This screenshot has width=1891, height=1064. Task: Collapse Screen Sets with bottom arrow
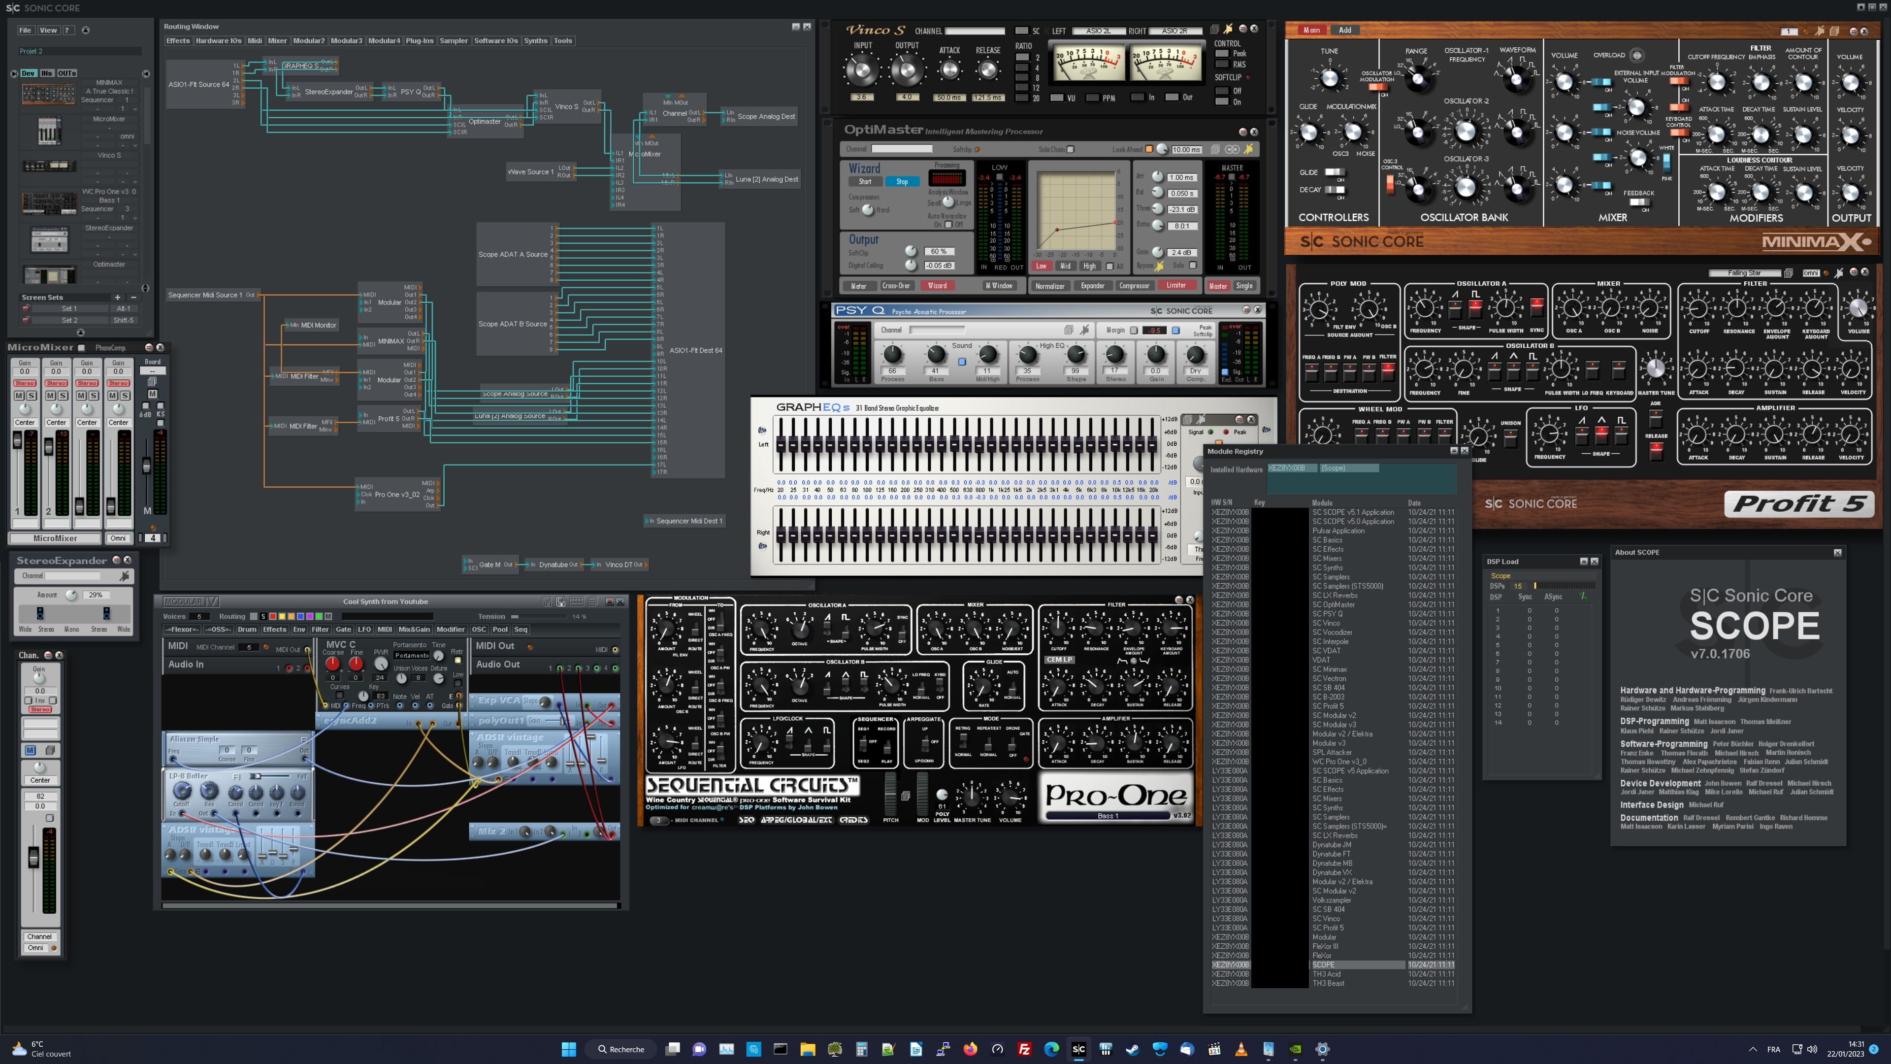pyautogui.click(x=81, y=332)
